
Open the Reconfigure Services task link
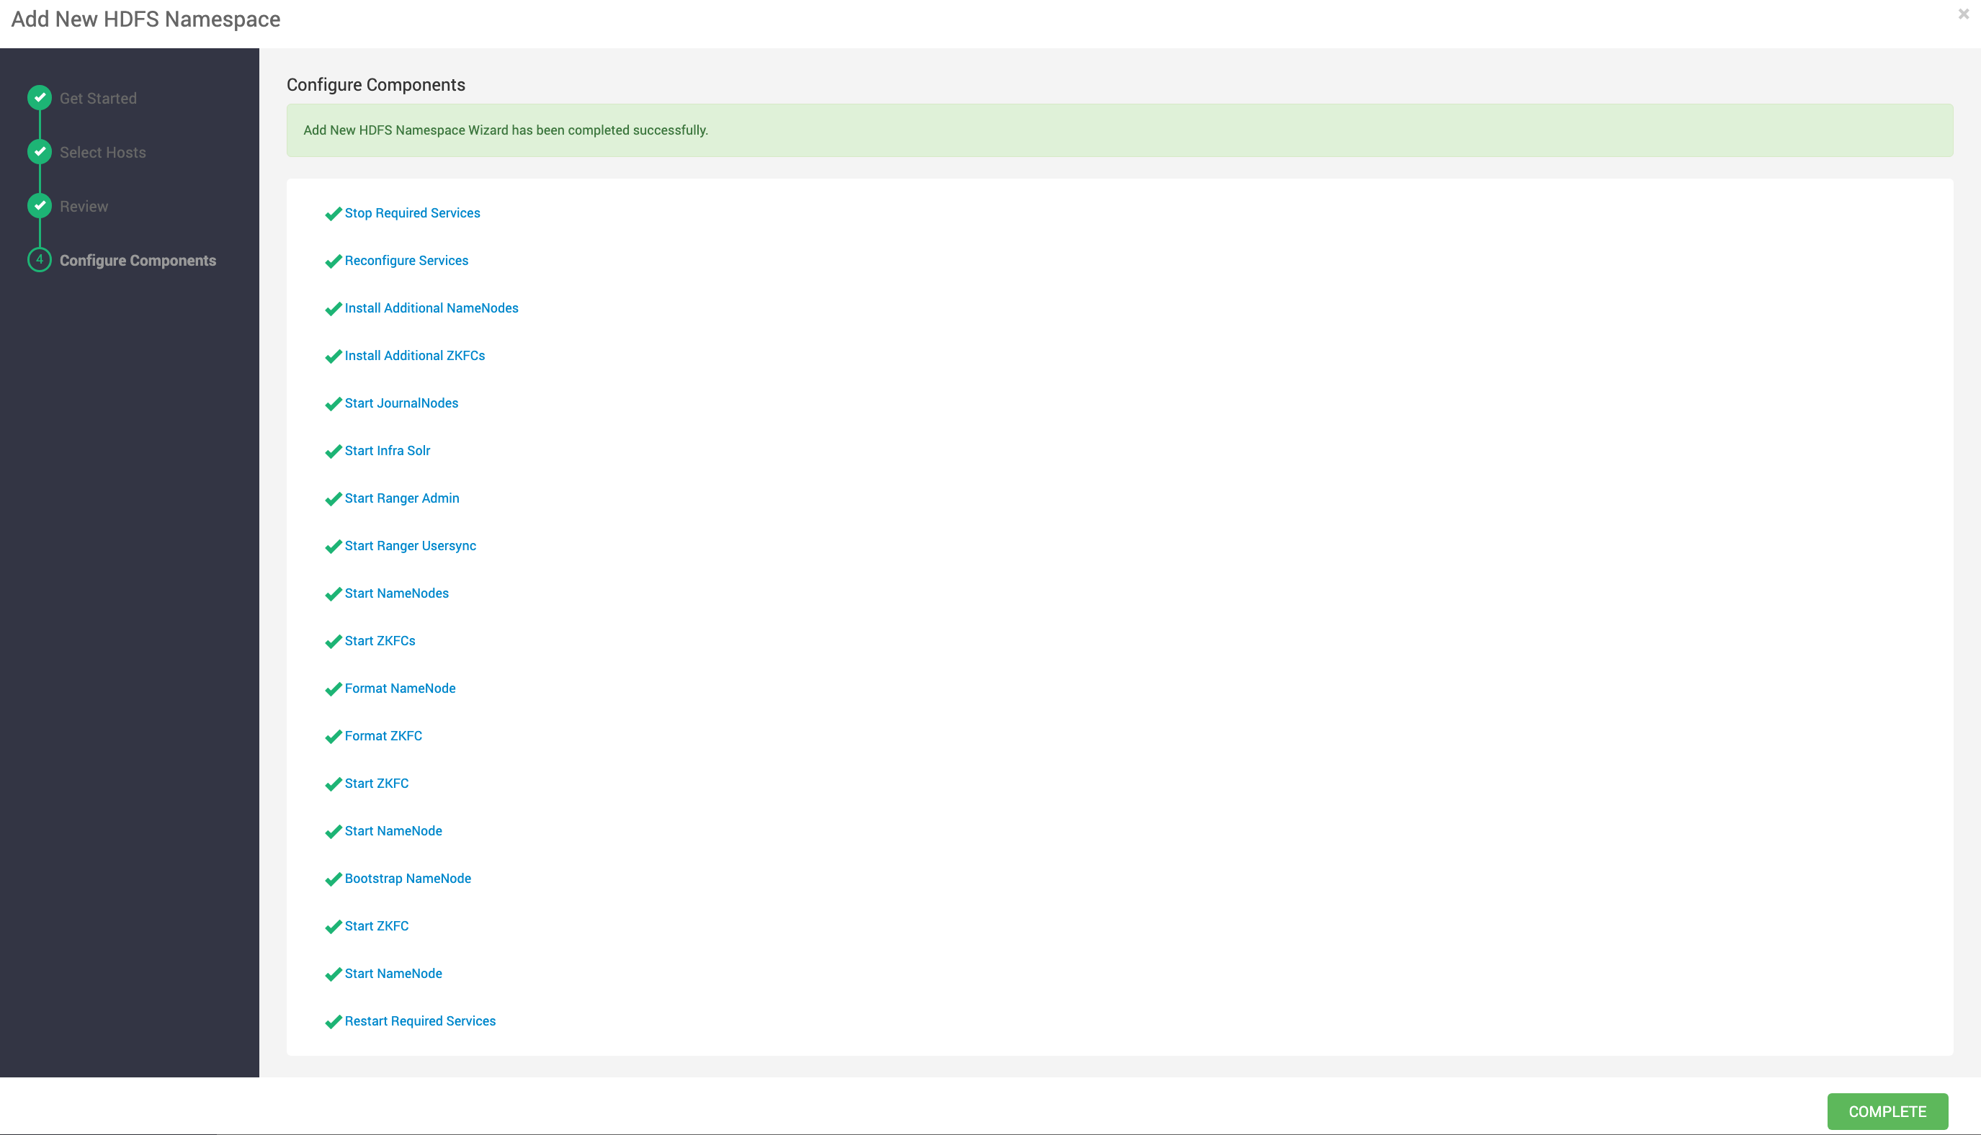click(406, 261)
